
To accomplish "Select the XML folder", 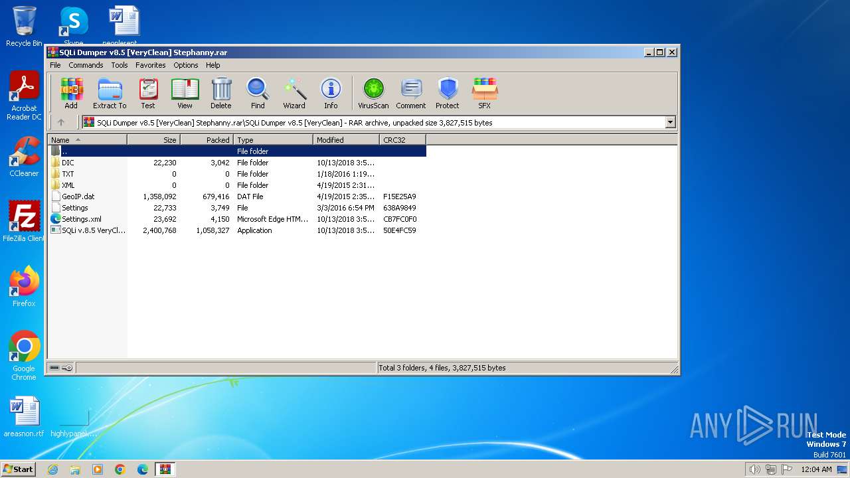I will tap(237, 185).
